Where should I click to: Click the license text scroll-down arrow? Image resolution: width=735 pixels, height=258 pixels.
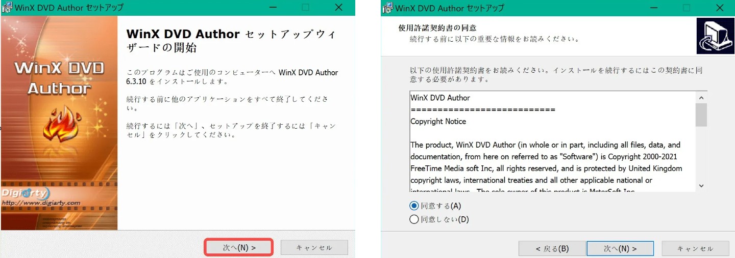(701, 186)
